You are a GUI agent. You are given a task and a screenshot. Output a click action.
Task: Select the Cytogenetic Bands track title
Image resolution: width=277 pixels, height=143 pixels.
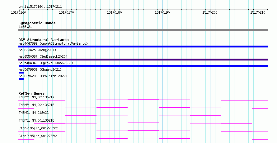37,23
